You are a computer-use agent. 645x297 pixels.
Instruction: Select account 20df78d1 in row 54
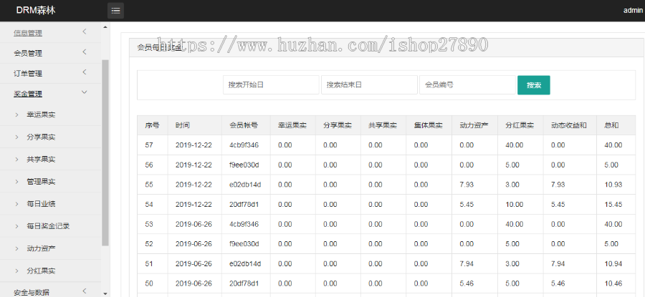click(244, 204)
